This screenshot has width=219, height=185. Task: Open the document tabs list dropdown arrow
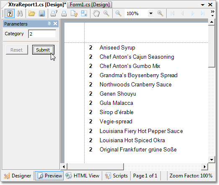203,5
